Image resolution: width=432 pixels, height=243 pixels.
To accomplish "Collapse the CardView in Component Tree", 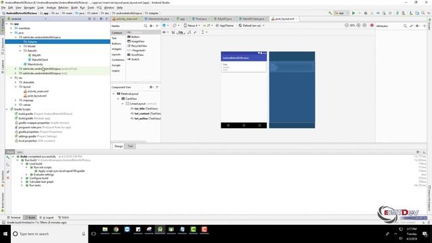I will point(118,99).
